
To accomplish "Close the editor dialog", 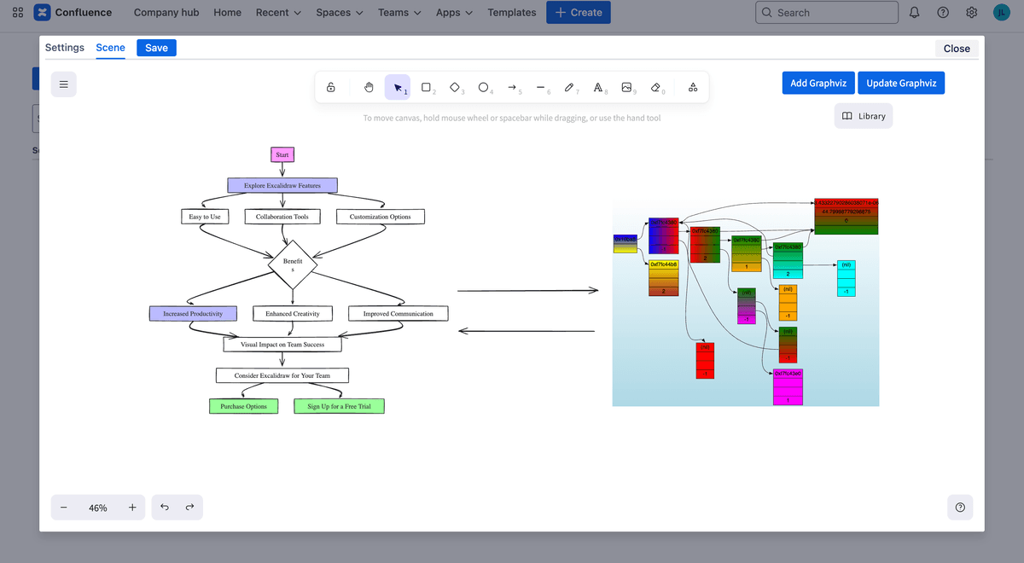I will (x=957, y=49).
